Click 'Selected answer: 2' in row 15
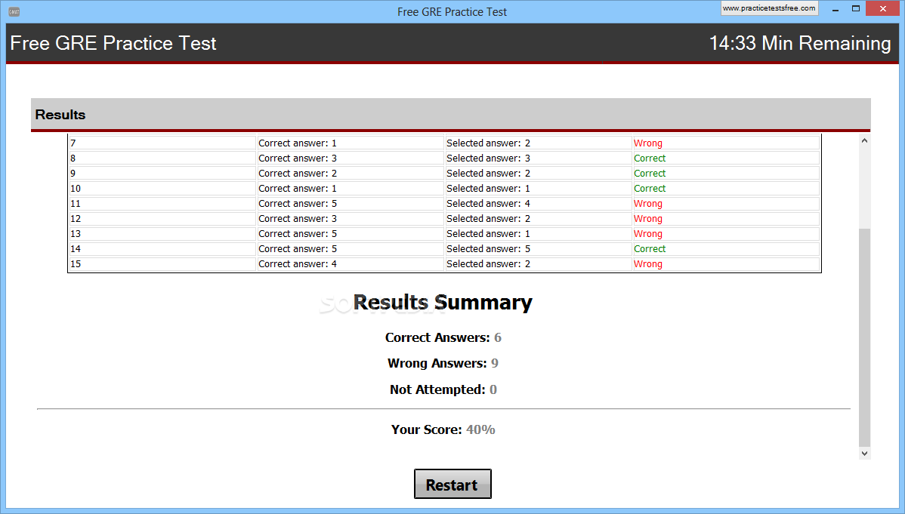The image size is (905, 514). (488, 263)
